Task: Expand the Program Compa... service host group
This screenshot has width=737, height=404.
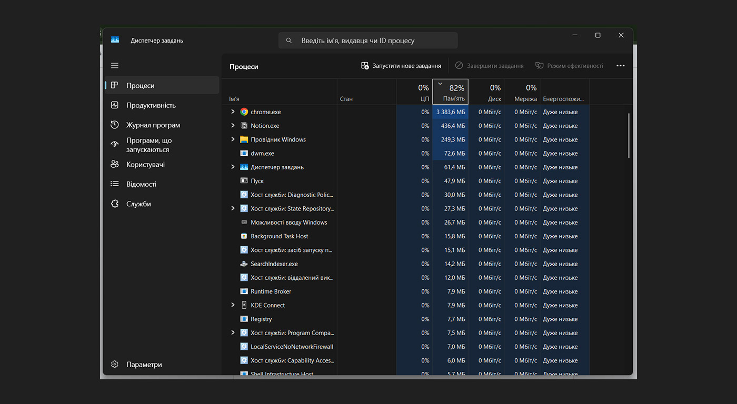Action: click(233, 333)
